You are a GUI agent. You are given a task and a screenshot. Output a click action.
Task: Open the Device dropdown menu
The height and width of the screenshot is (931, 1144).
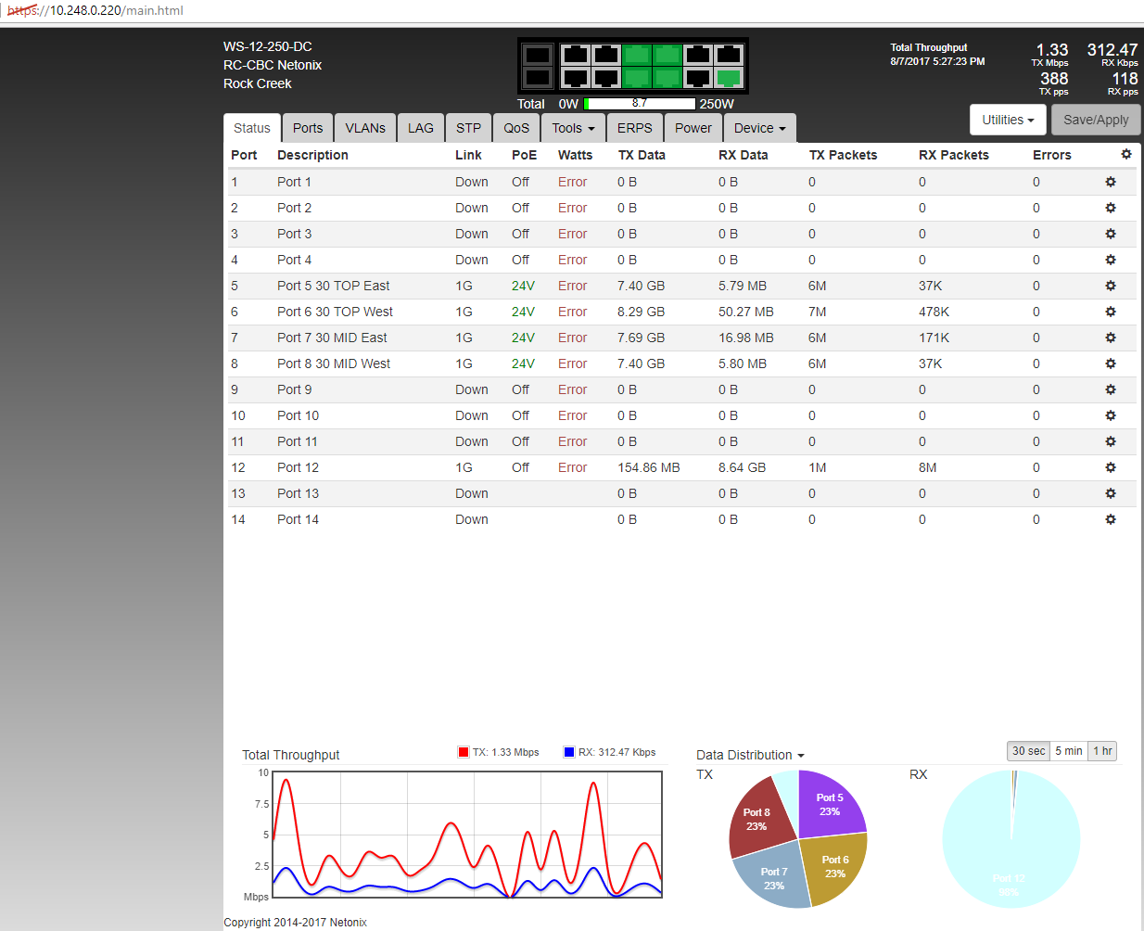759,128
